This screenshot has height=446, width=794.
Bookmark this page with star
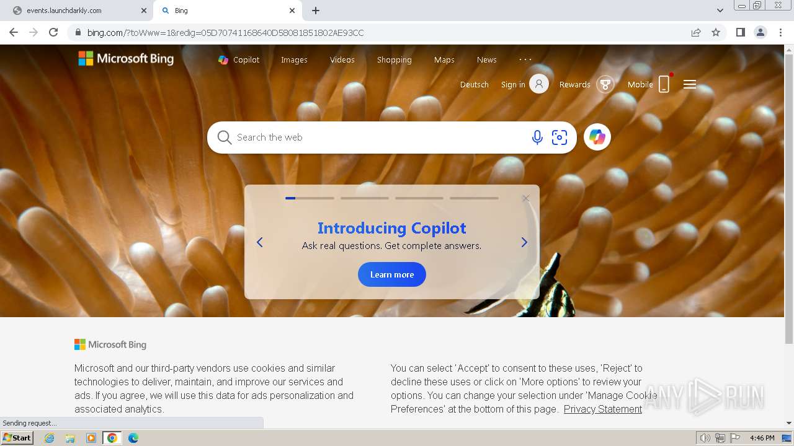point(716,32)
